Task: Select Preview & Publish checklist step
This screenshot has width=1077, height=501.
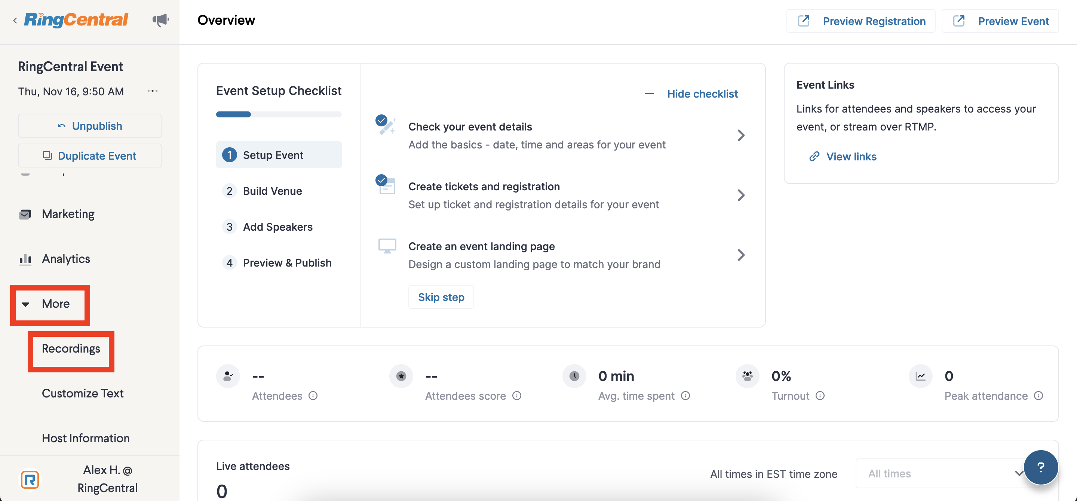Action: tap(279, 262)
